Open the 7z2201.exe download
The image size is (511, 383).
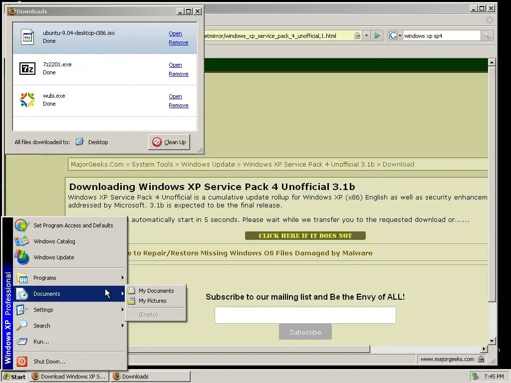click(175, 65)
